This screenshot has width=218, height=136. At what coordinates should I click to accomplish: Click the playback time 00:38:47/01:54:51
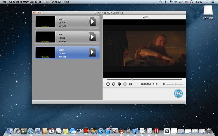pos(150,84)
